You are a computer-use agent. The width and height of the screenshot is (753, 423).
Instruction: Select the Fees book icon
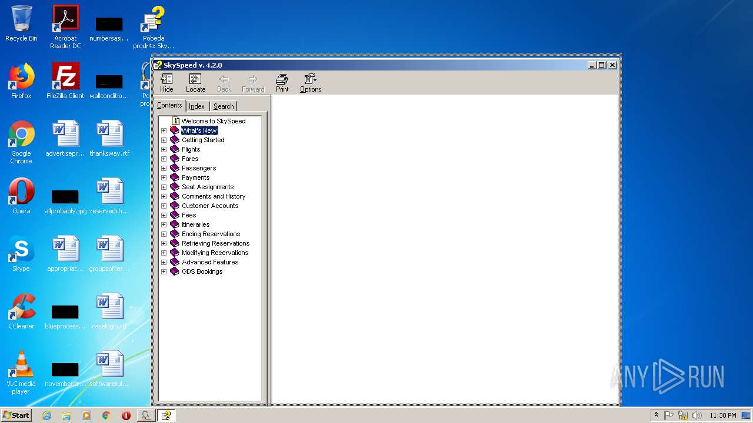(x=175, y=215)
